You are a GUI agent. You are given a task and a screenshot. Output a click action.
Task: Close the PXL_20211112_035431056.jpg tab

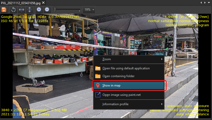[43, 2]
